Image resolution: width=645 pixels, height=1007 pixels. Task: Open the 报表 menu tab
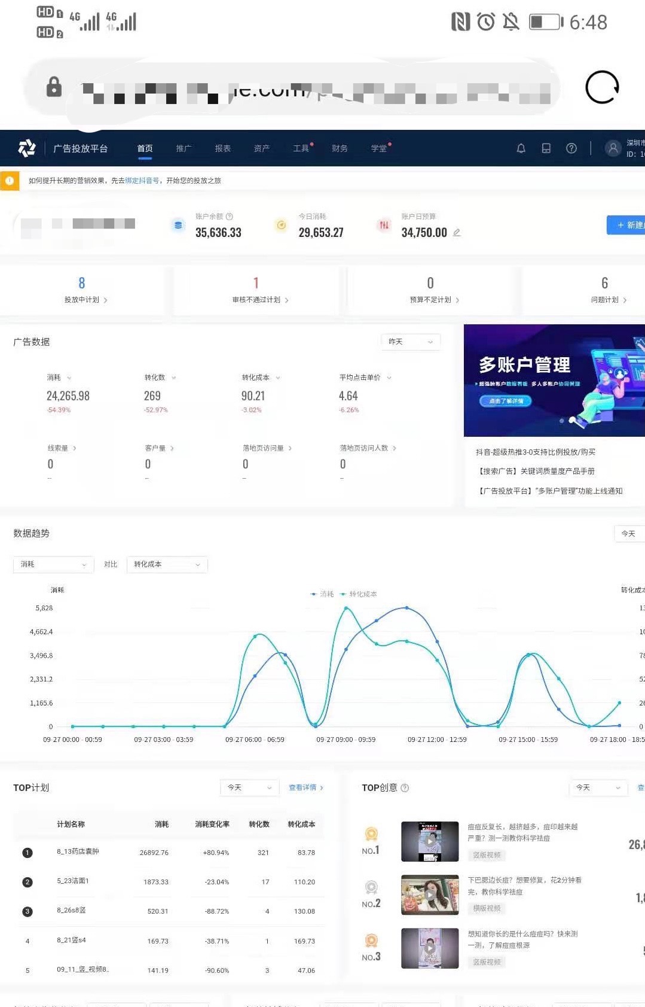coord(223,148)
